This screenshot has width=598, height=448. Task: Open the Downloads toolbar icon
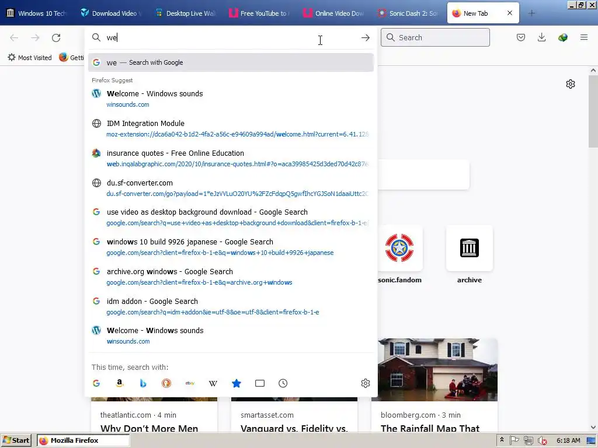click(541, 37)
